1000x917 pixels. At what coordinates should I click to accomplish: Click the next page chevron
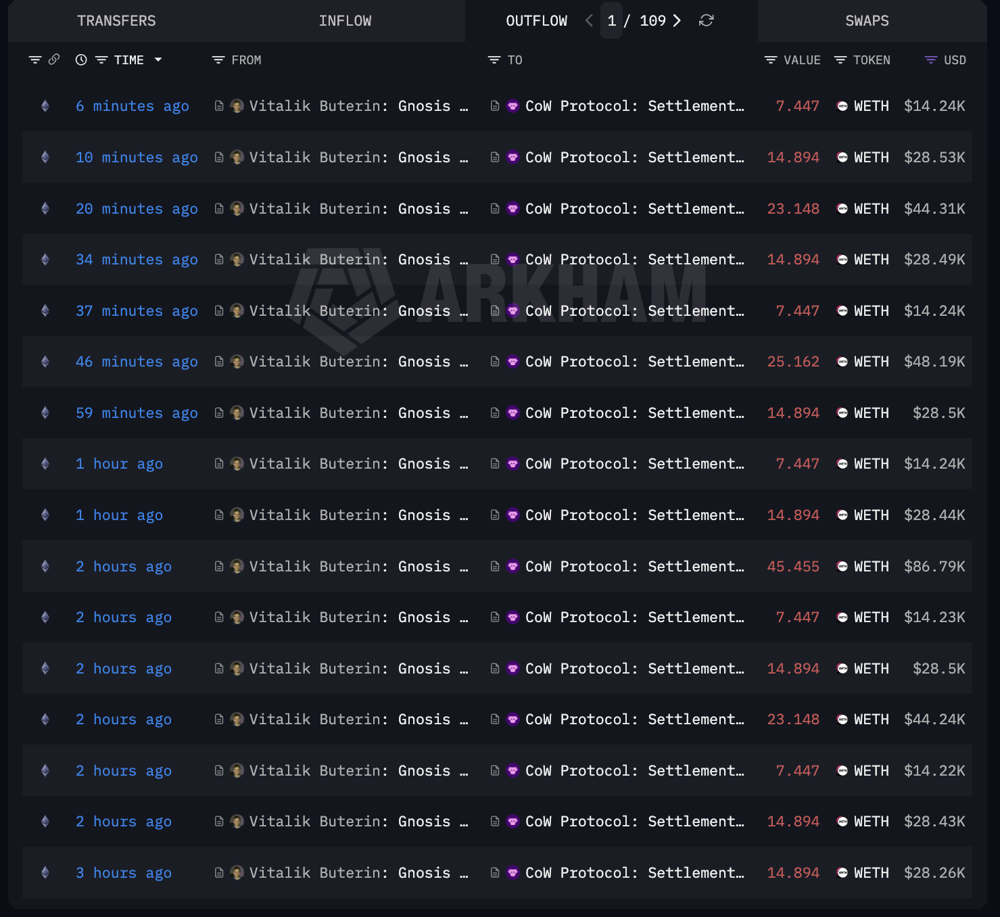pyautogui.click(x=677, y=21)
